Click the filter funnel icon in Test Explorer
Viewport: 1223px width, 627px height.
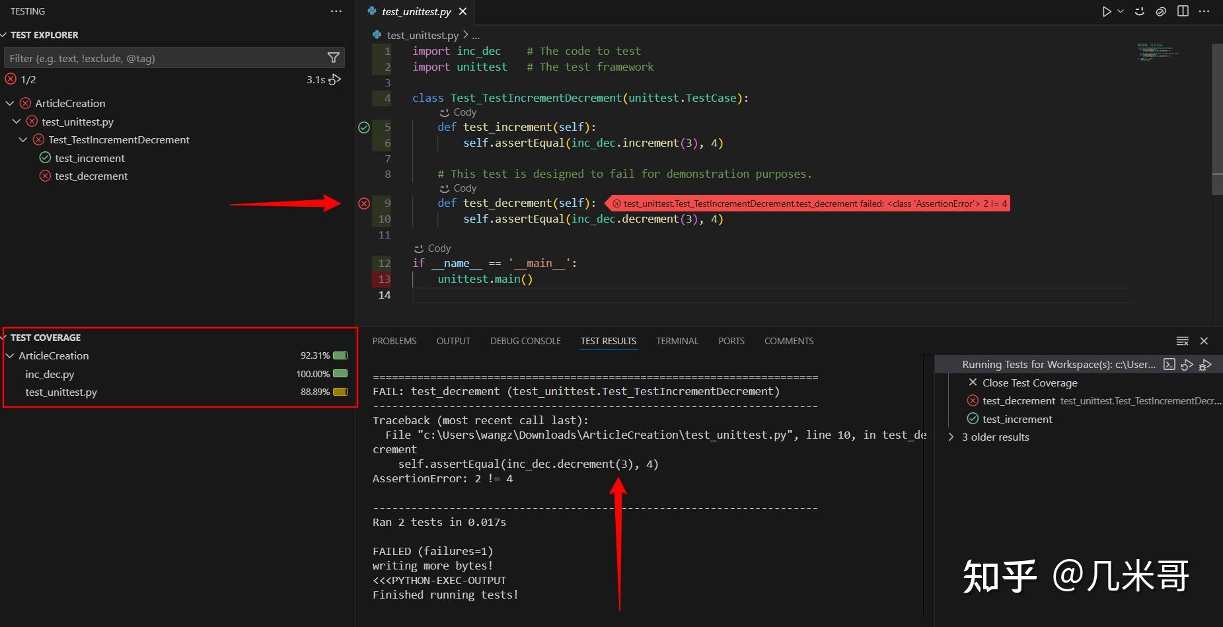click(334, 58)
